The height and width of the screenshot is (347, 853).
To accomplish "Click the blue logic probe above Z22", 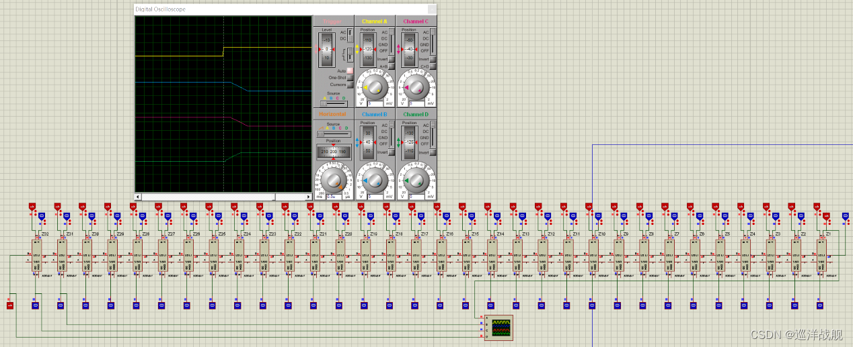I will 294,216.
